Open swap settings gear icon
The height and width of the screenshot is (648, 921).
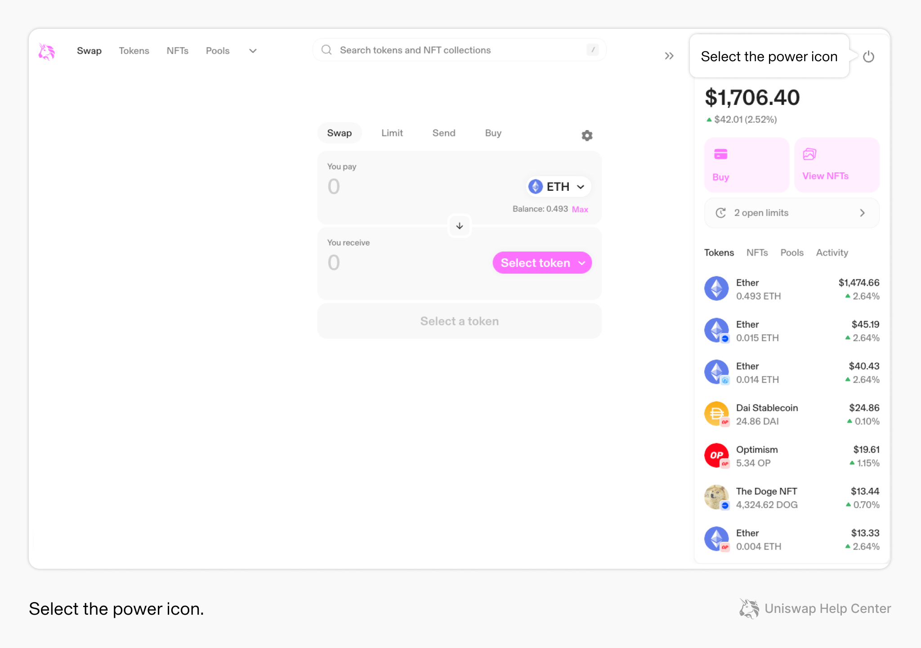point(587,135)
